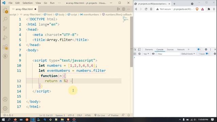Clear the DevTools console
Screen dimensions: 217x122
139,54
